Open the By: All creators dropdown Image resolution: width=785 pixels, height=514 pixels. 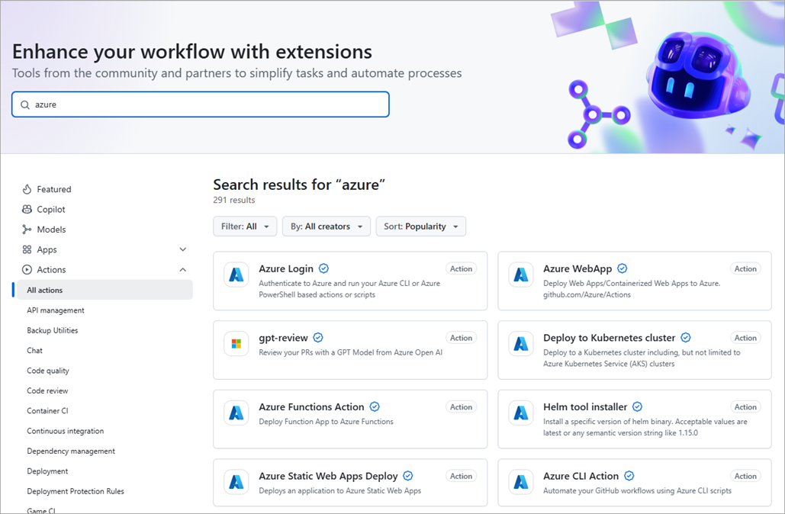327,226
